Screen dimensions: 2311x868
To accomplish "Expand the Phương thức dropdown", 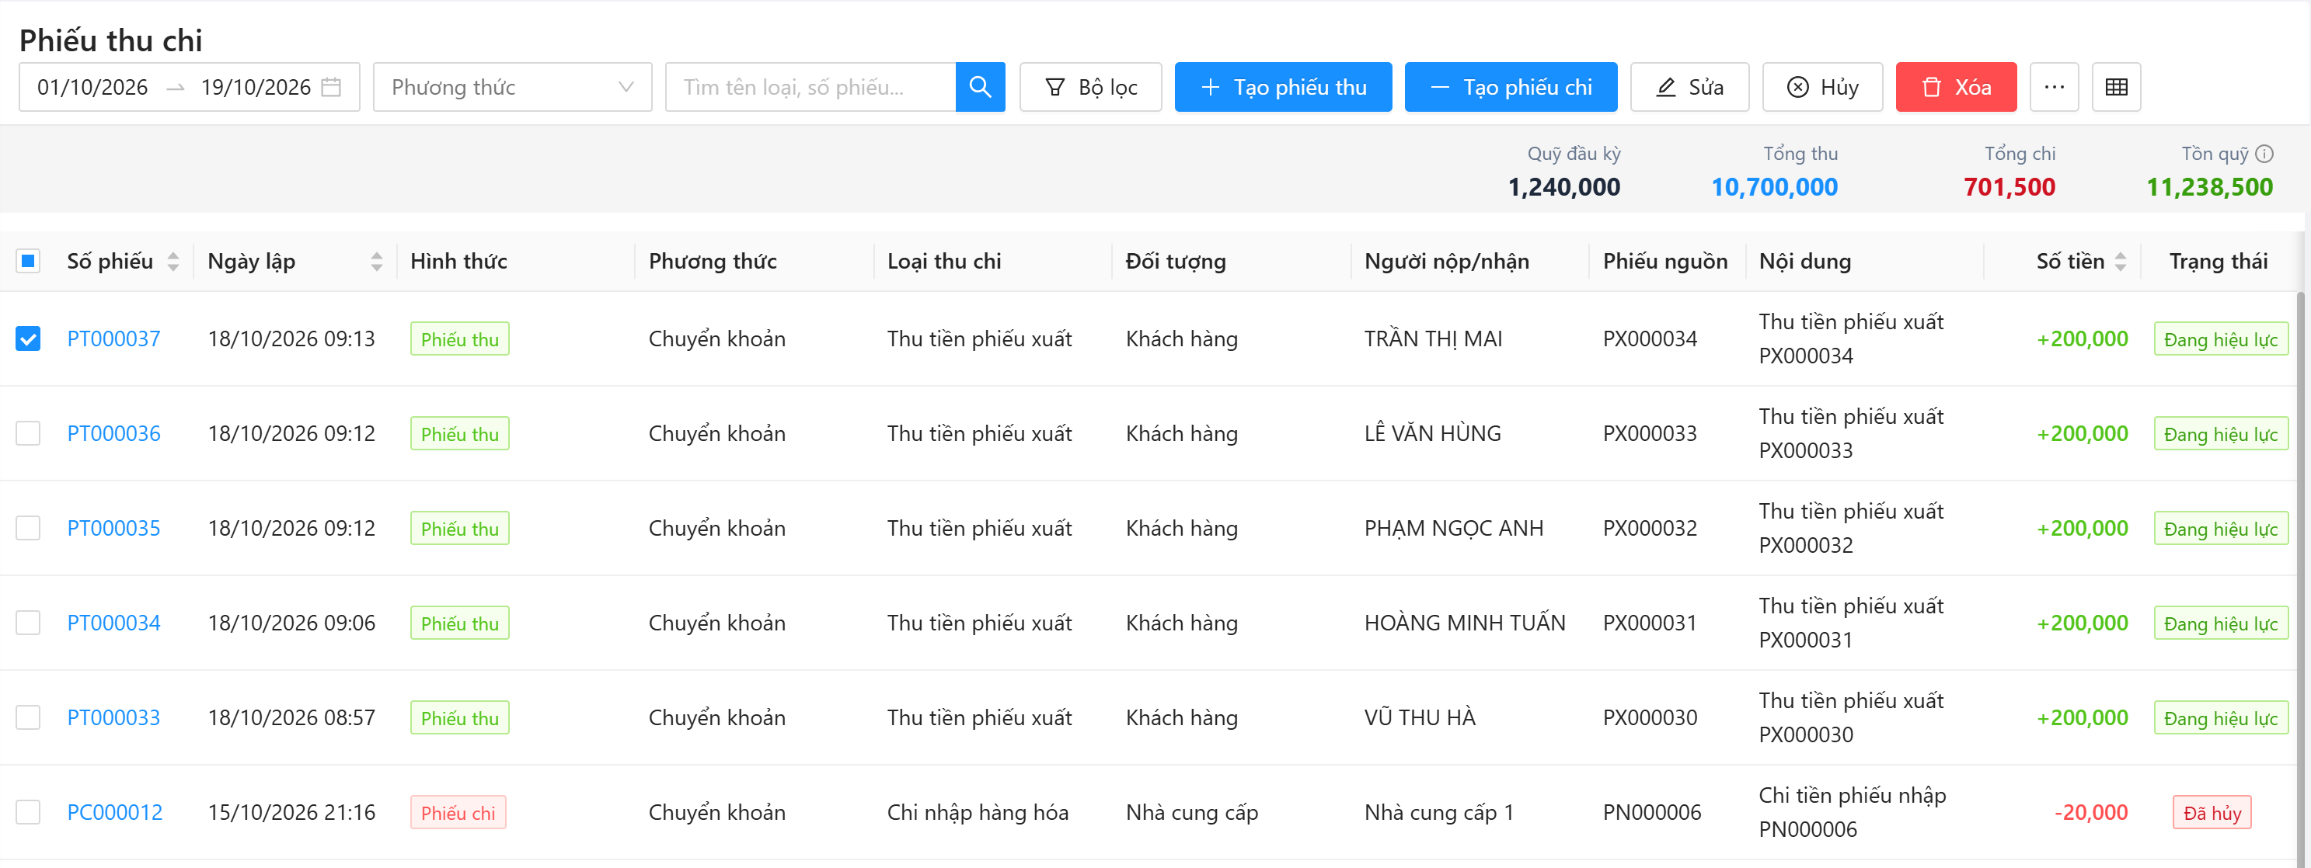I will click(x=512, y=87).
